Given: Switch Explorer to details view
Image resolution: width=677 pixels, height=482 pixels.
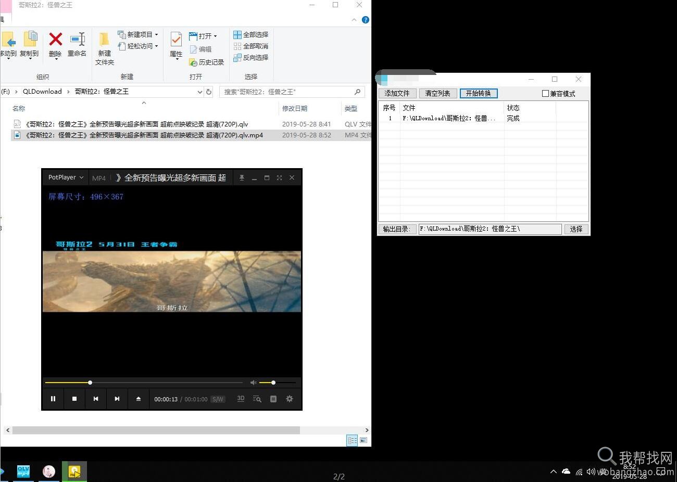Looking at the screenshot, I should (x=353, y=440).
